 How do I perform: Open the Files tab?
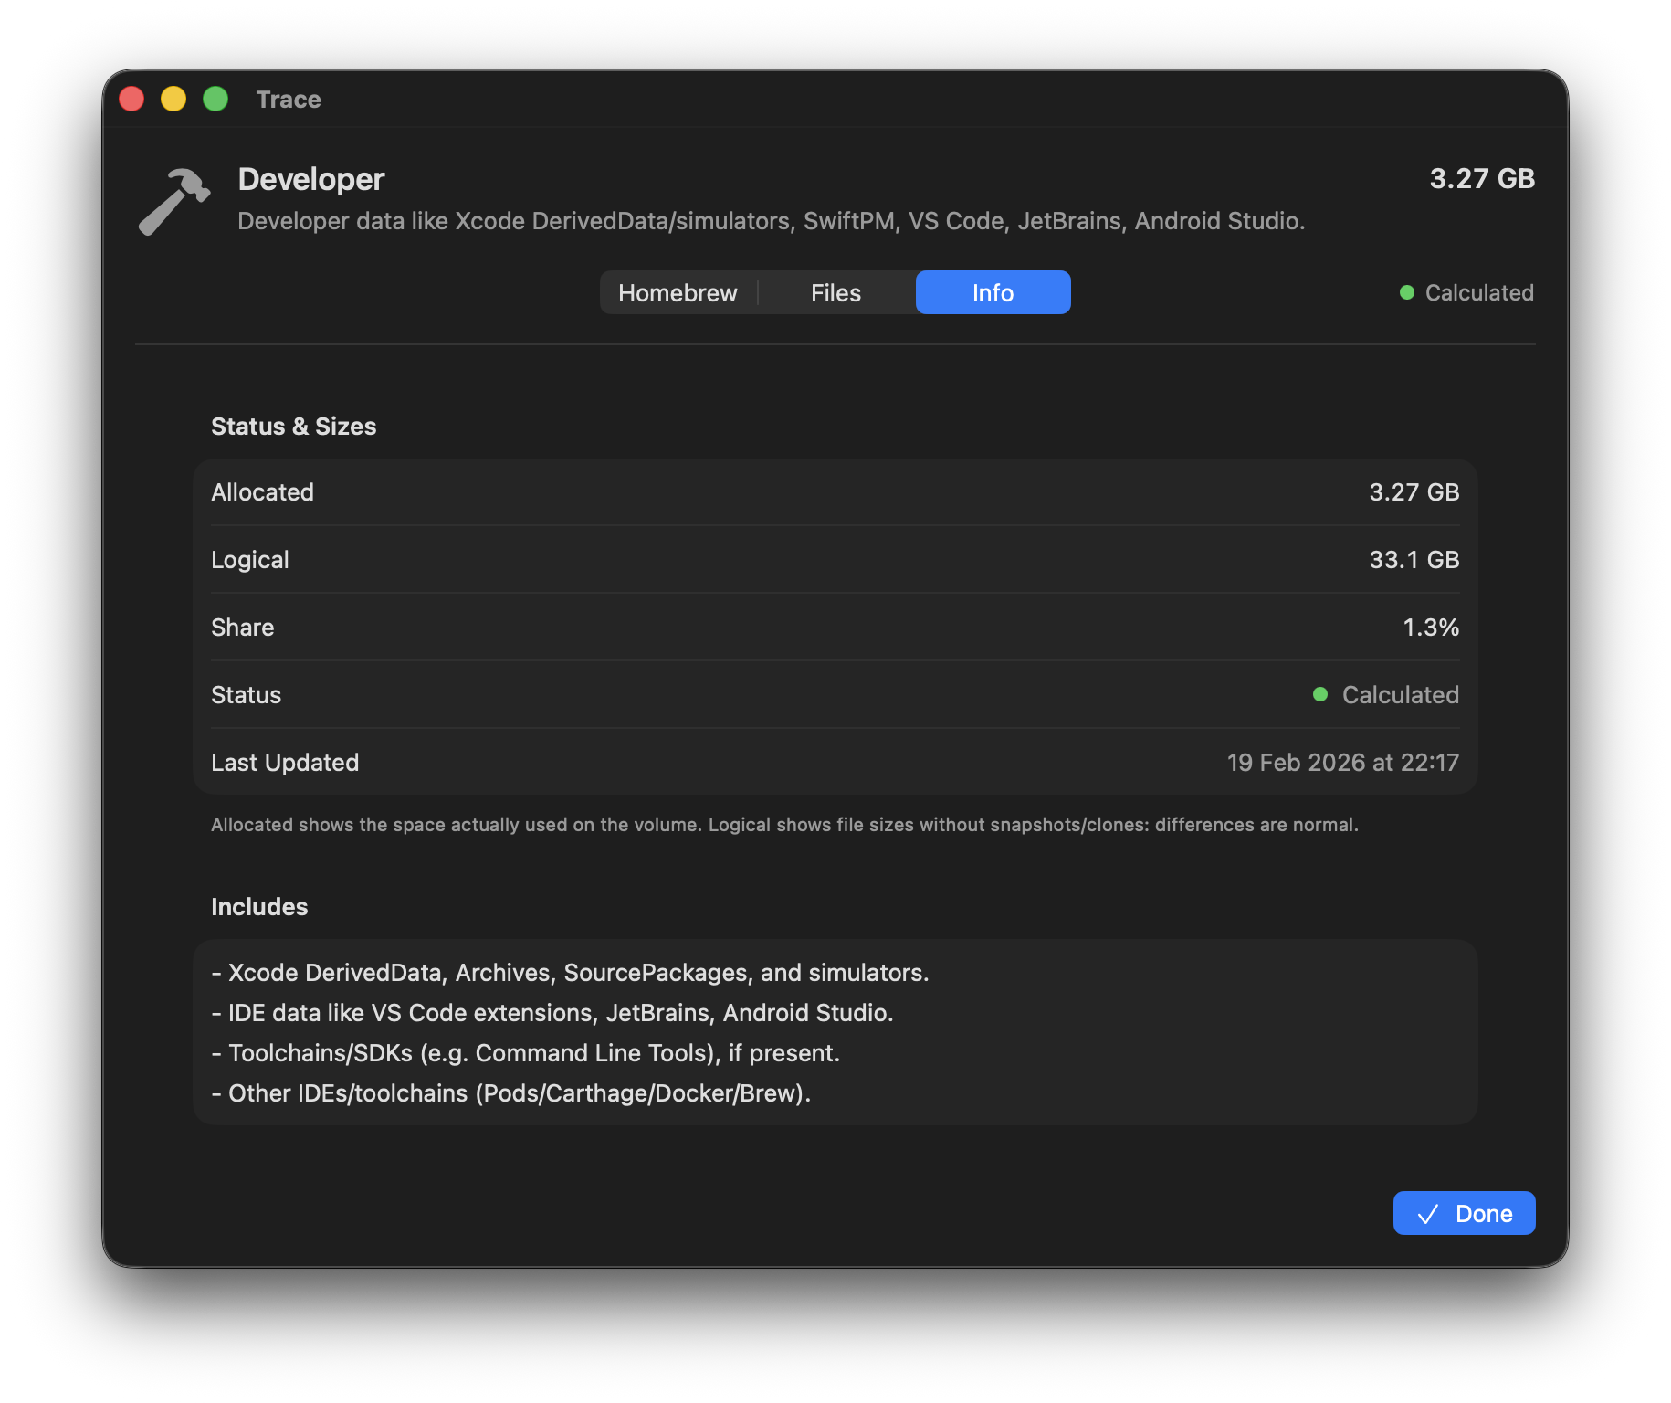click(x=835, y=292)
